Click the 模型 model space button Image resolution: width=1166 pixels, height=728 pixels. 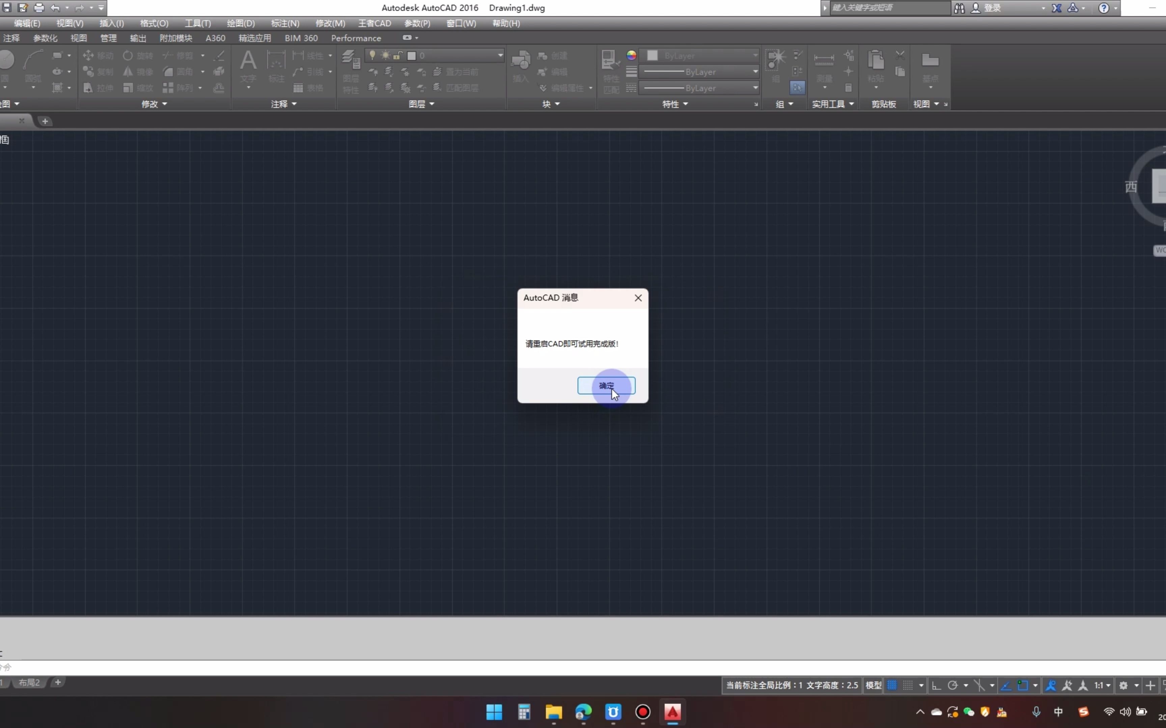click(873, 685)
